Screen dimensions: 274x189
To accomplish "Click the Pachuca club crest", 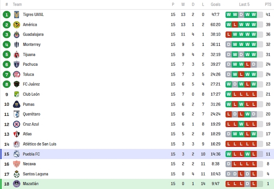I will point(17,64).
